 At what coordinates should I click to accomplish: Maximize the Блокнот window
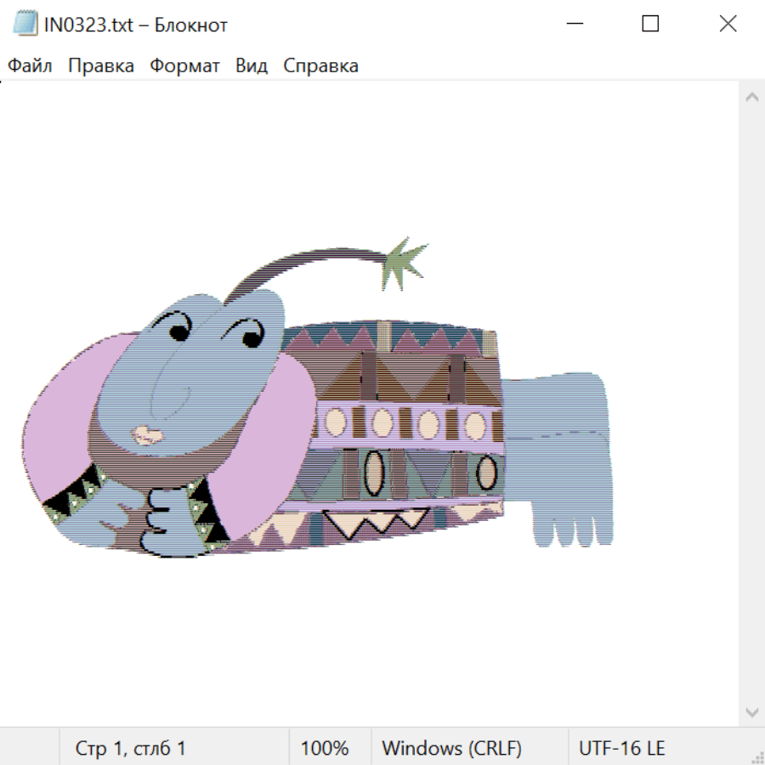(650, 24)
